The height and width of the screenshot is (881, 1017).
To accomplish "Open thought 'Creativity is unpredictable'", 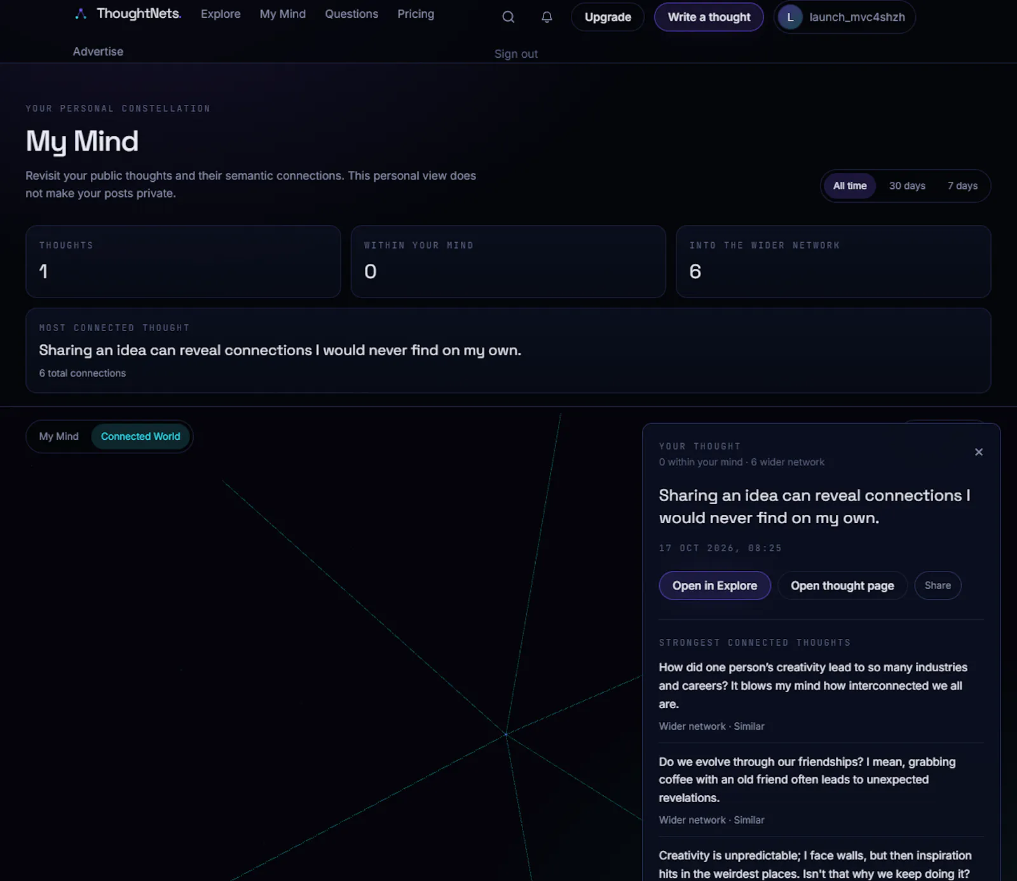I will click(x=815, y=864).
